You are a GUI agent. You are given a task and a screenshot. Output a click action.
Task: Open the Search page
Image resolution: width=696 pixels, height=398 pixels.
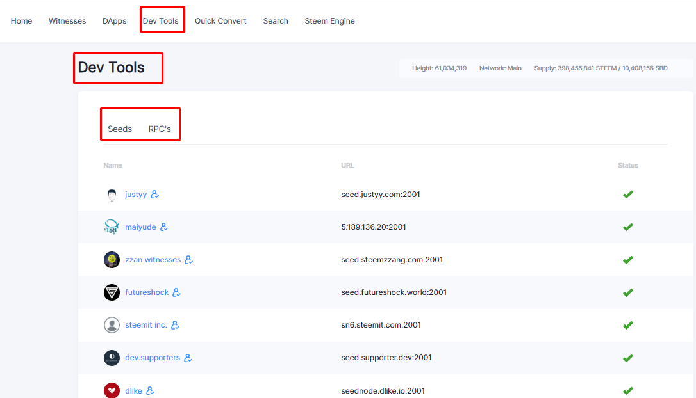click(275, 21)
